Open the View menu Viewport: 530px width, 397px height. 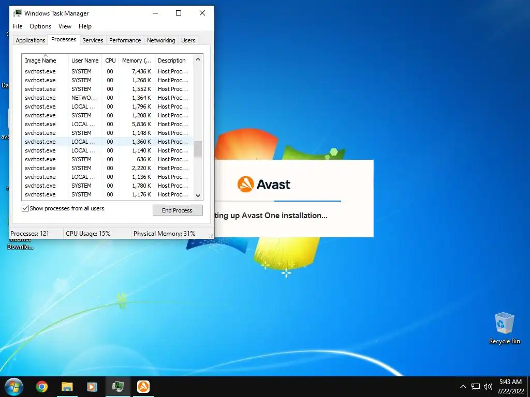click(65, 26)
